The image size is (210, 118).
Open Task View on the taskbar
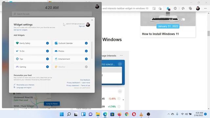point(76,114)
